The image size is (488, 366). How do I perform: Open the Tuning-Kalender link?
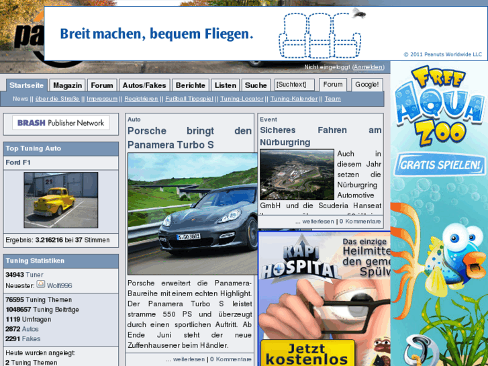[x=294, y=99]
